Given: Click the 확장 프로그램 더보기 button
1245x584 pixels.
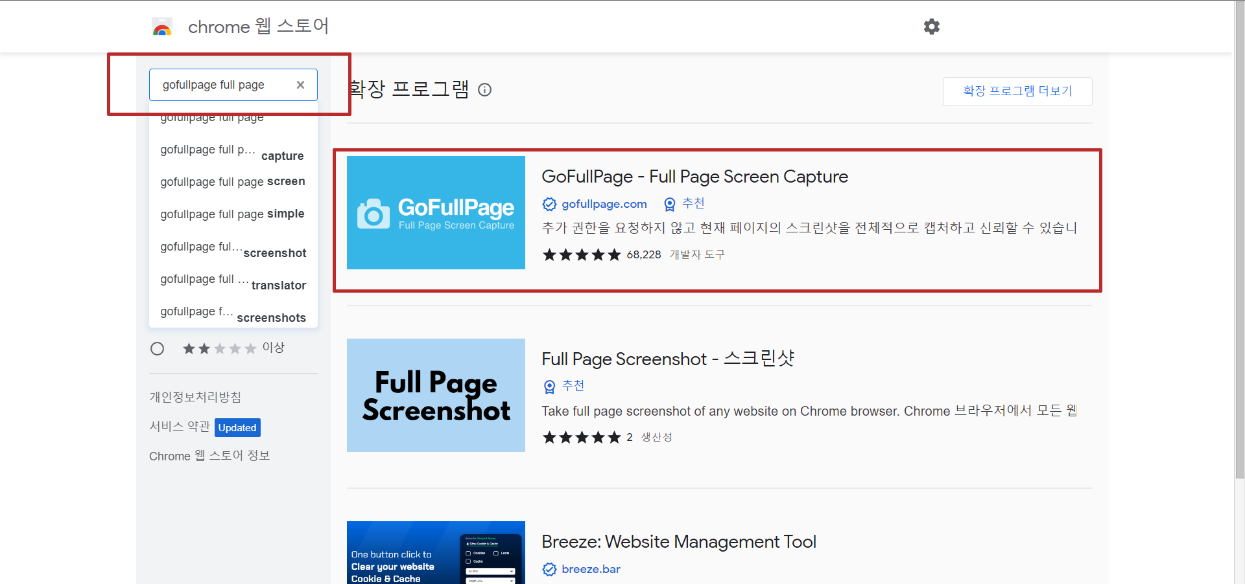Looking at the screenshot, I should [x=1017, y=91].
